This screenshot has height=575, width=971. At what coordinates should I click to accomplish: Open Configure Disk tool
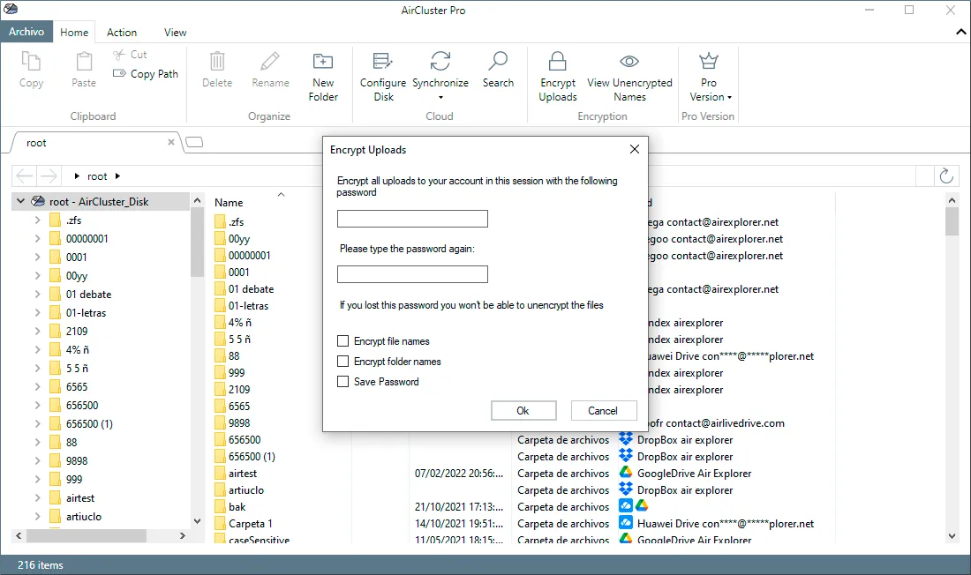coord(383,76)
